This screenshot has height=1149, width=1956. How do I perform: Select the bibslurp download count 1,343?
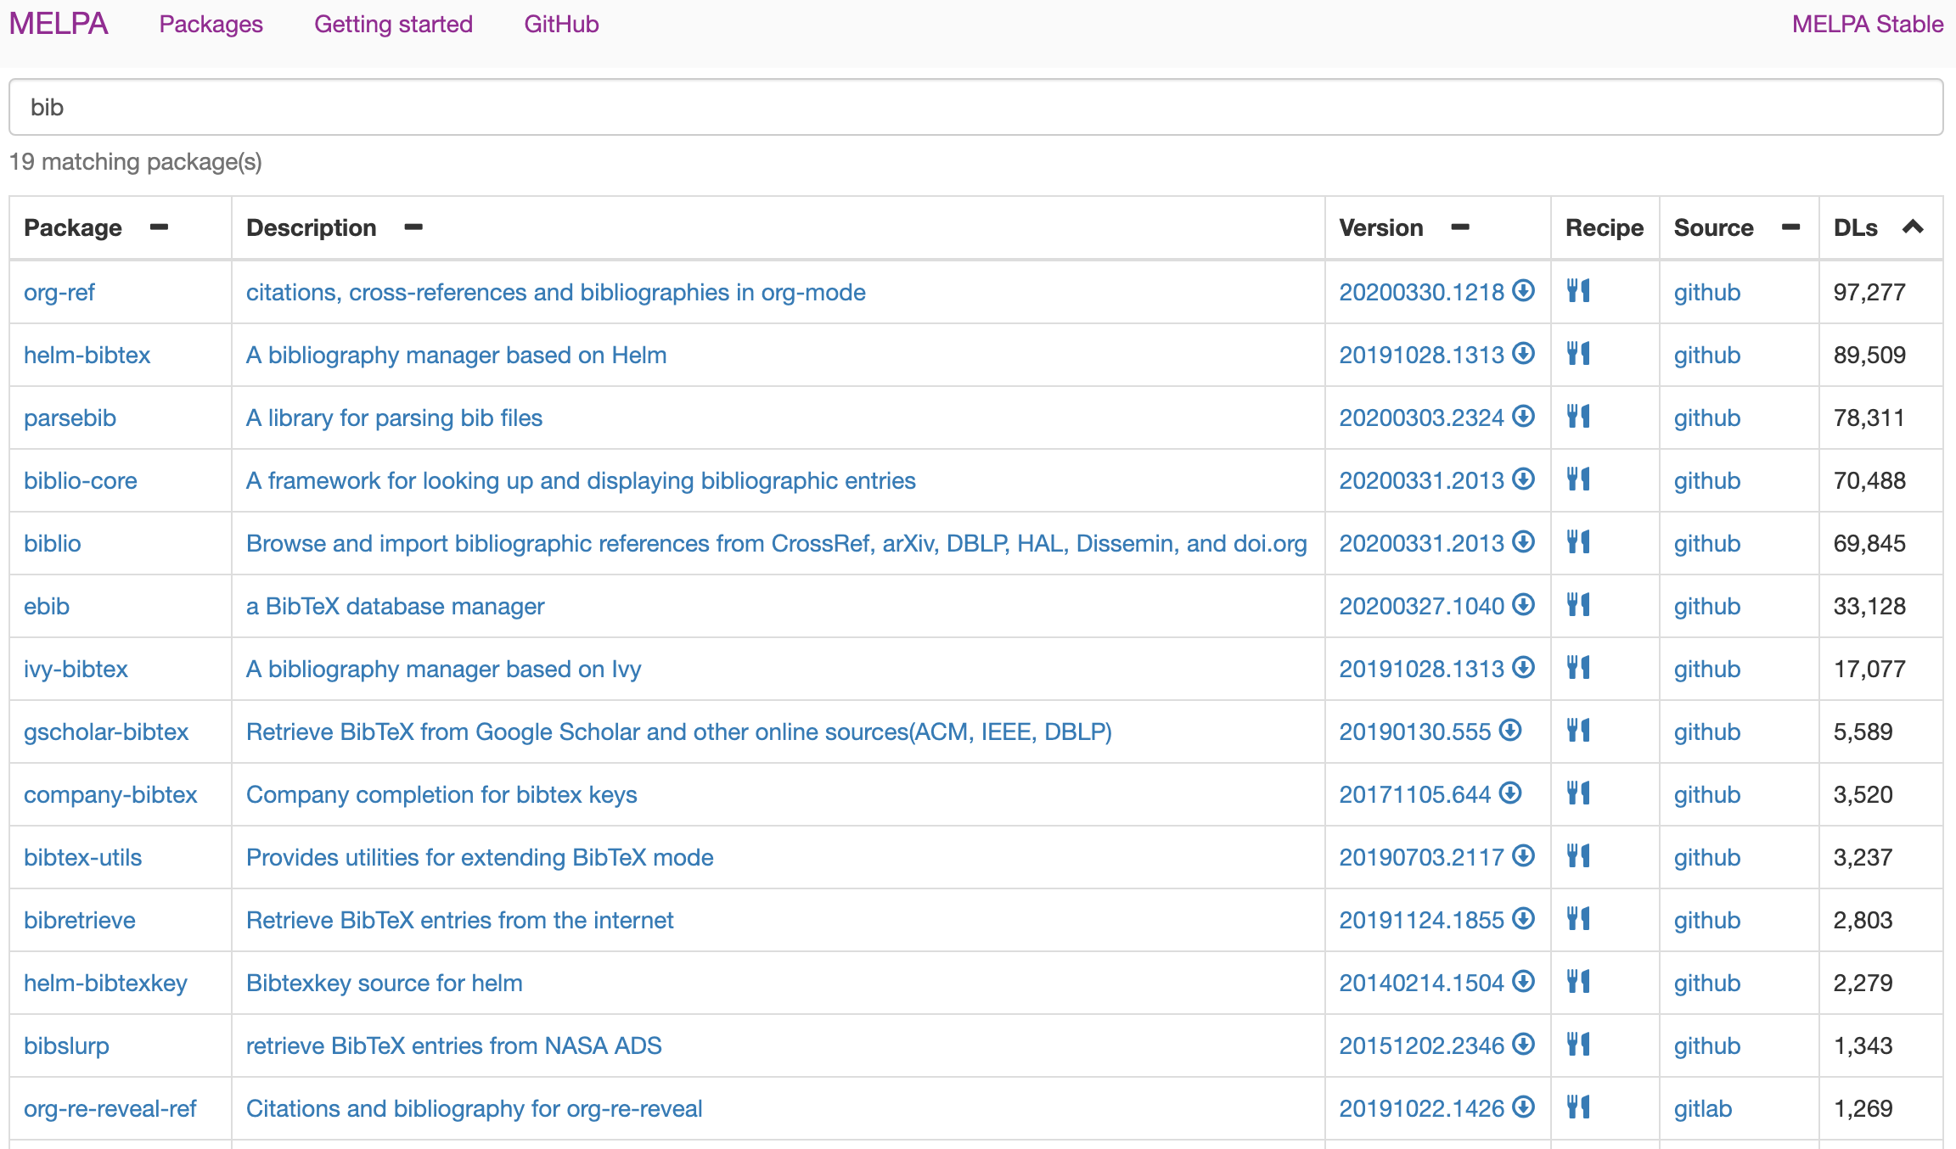[1863, 1045]
